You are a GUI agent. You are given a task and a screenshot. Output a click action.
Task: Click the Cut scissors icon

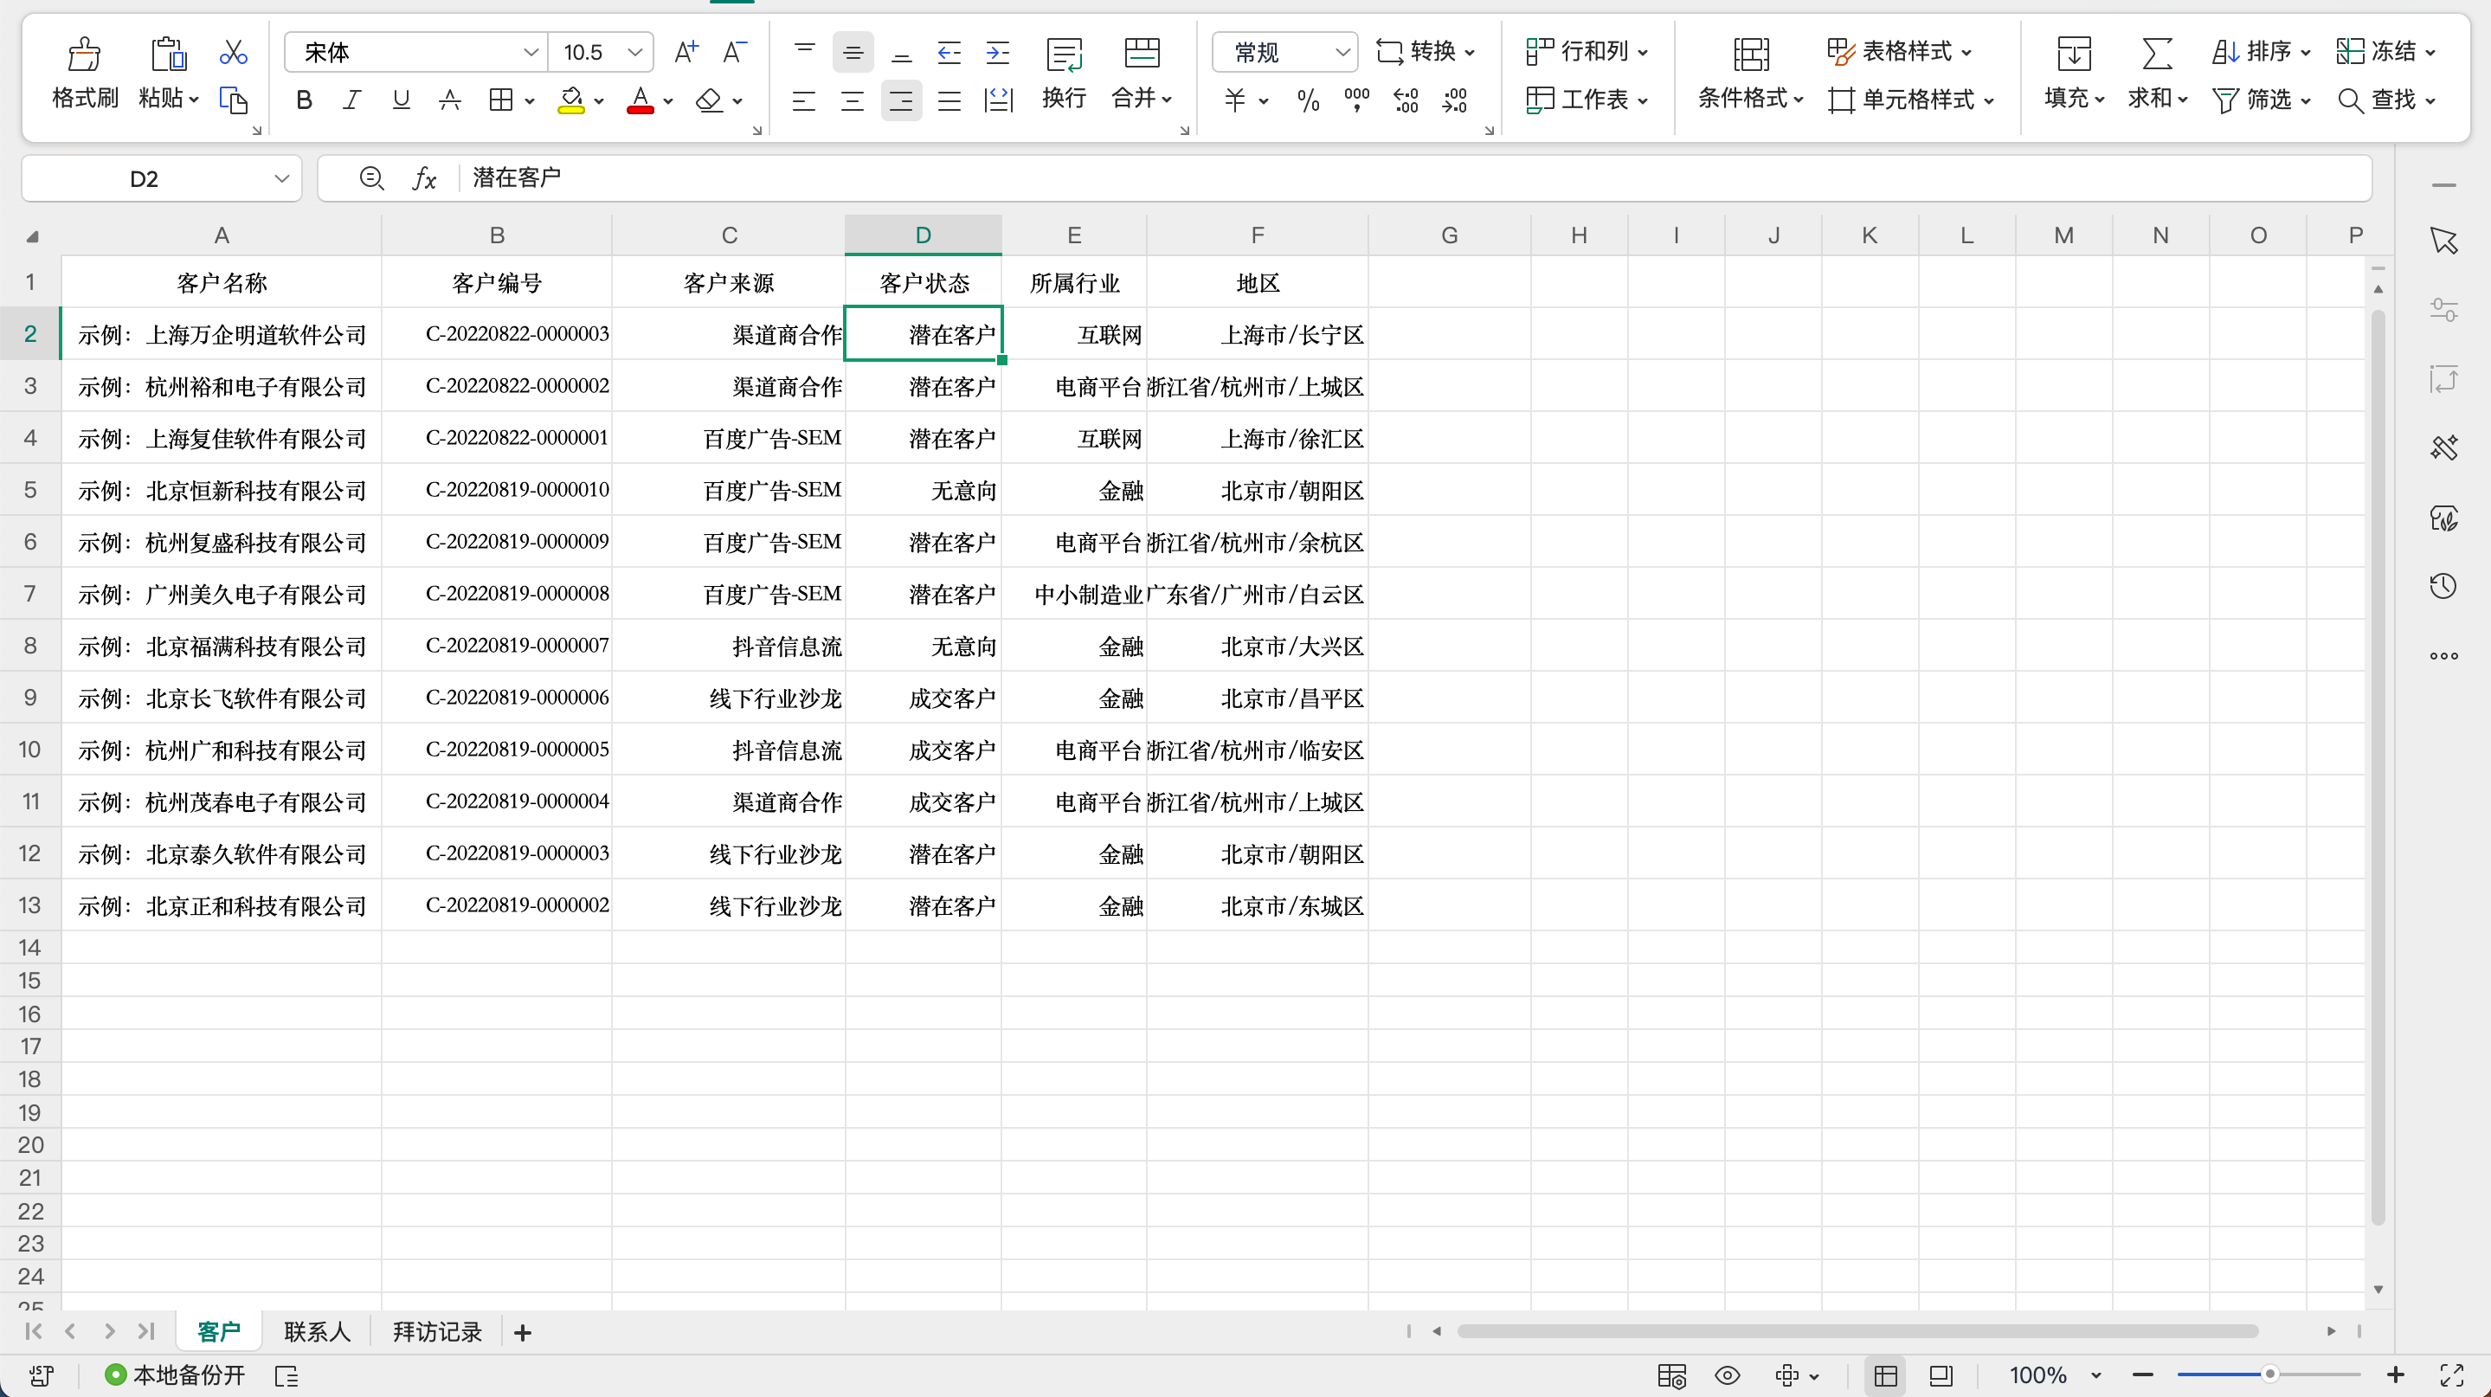233,51
